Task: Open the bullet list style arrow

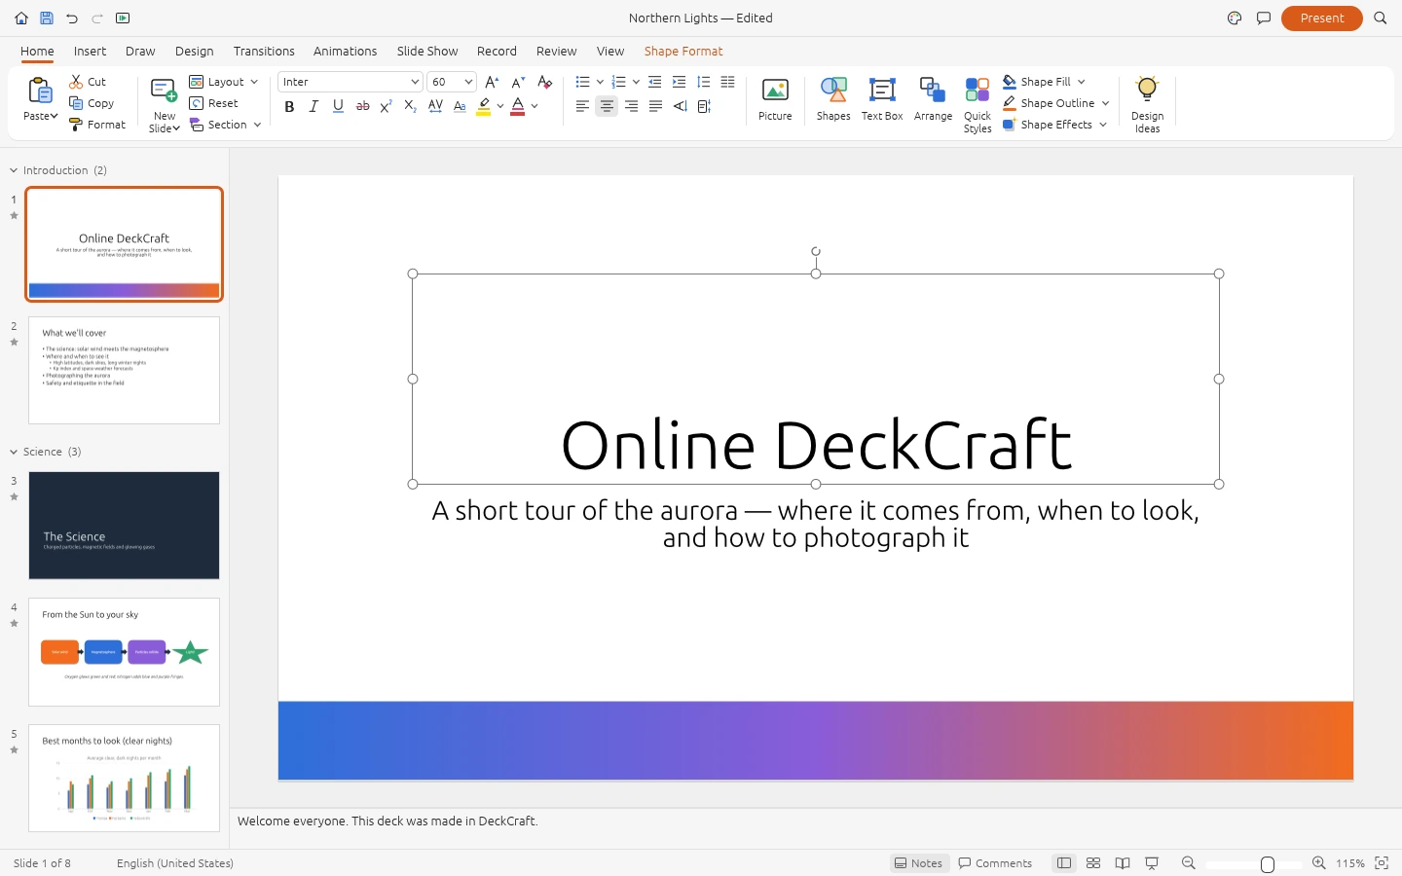Action: click(600, 82)
